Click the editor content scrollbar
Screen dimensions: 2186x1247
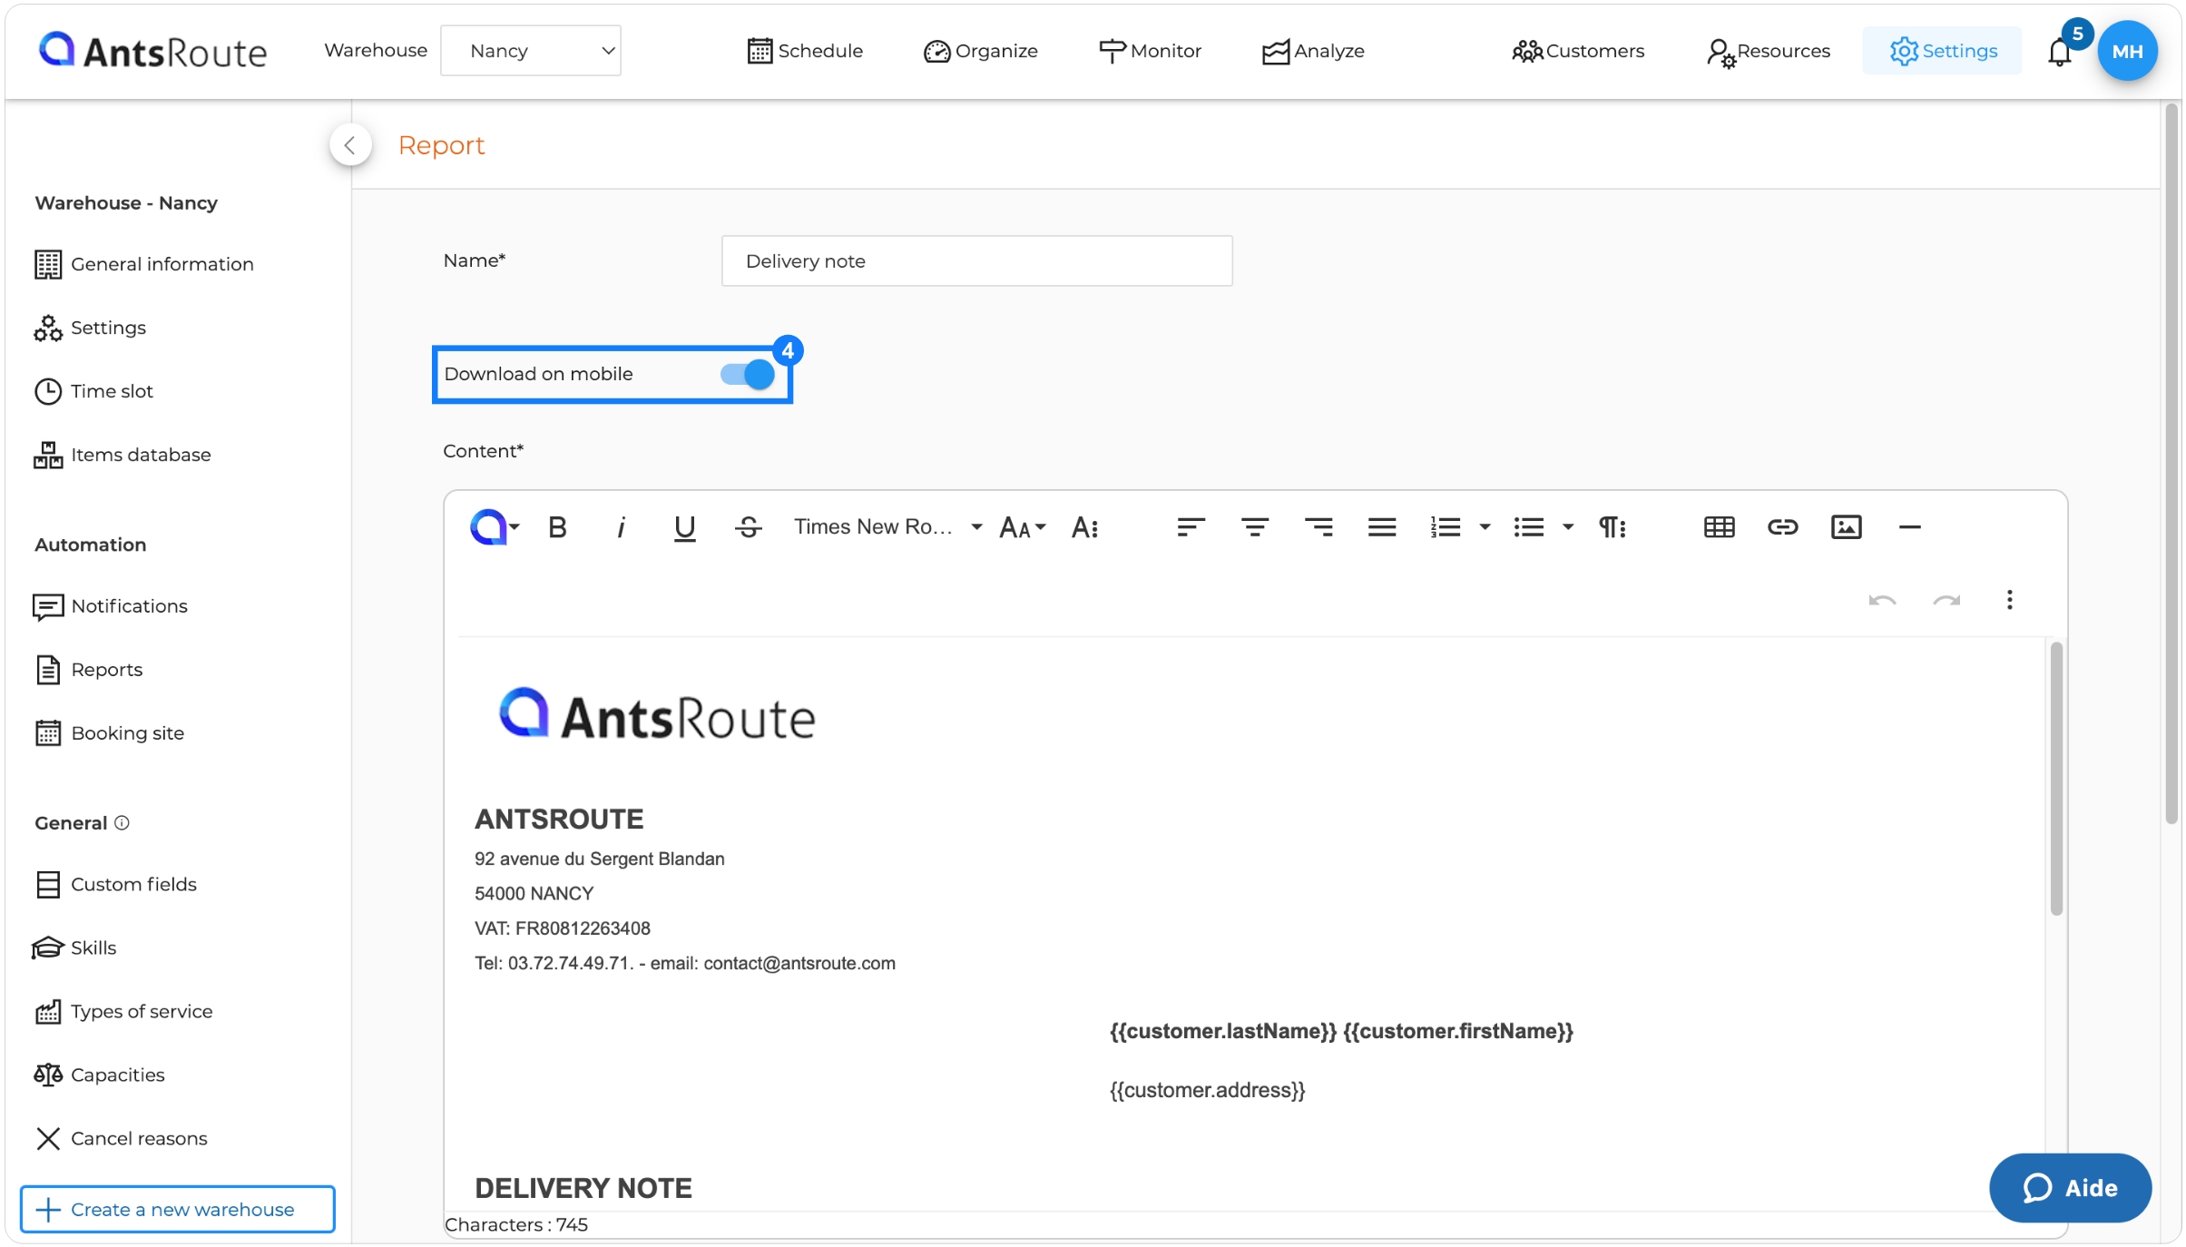pyautogui.click(x=2056, y=778)
